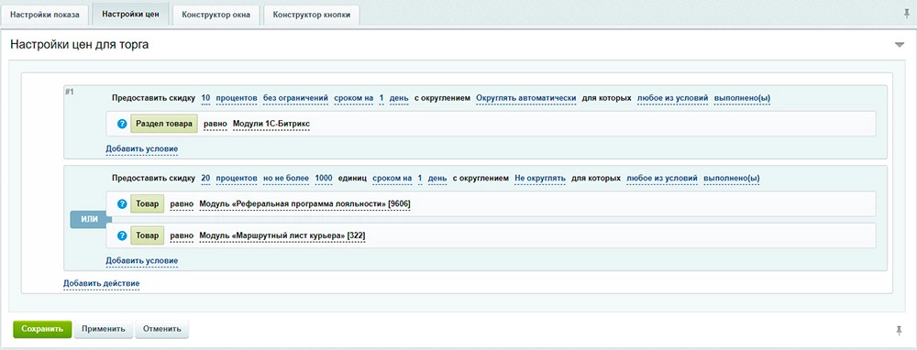
Task: Toggle the ИЛИ logic badge
Action: tap(90, 220)
